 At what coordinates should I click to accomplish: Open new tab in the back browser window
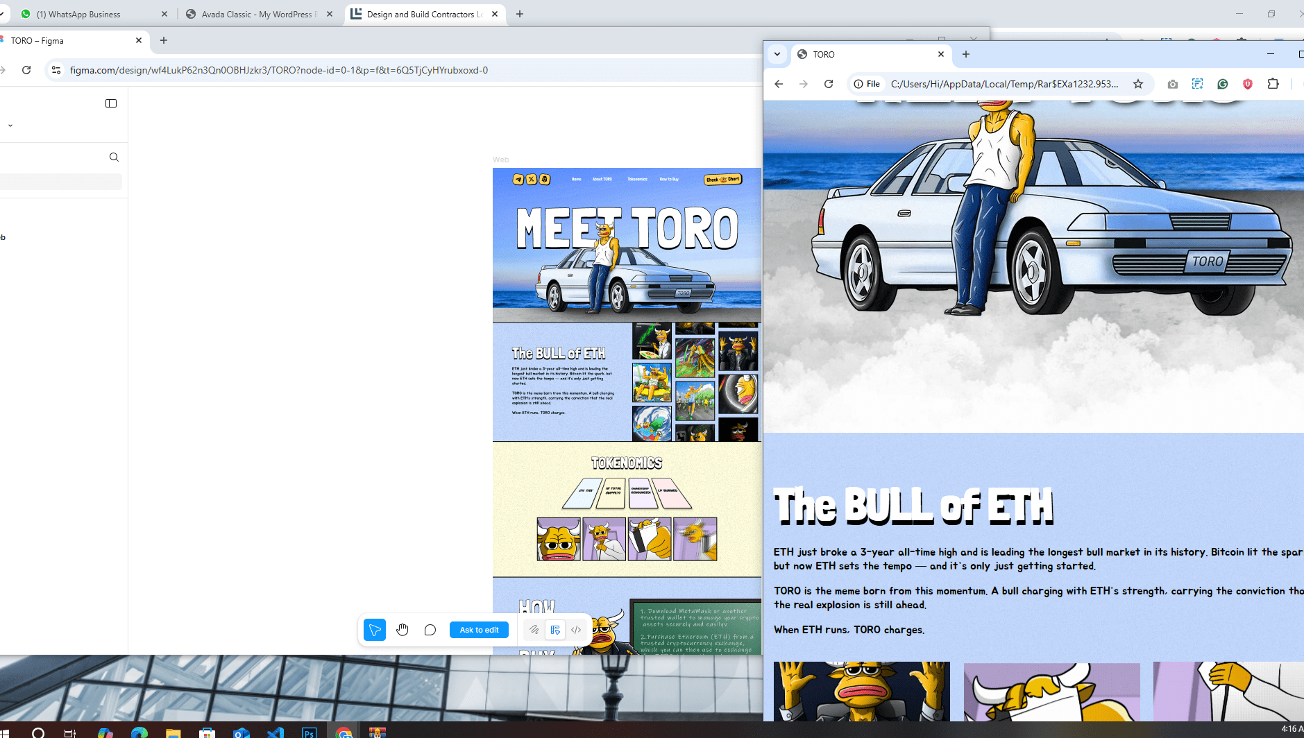[x=520, y=14]
